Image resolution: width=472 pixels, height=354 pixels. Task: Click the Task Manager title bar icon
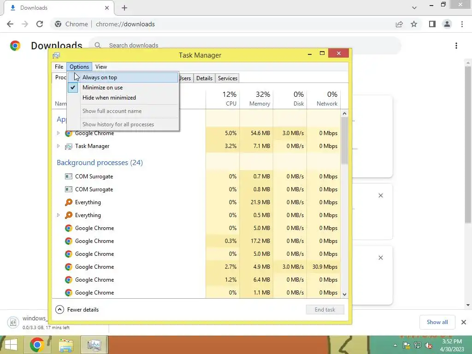(56, 55)
